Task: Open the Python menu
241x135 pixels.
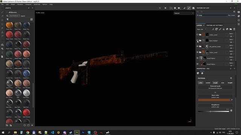Action: coord(45,4)
